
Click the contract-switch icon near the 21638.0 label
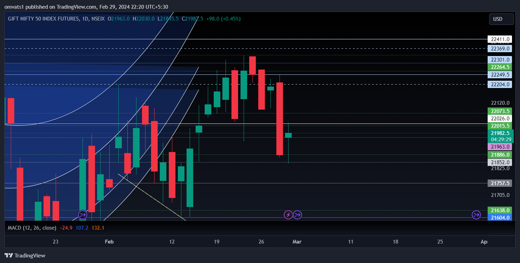click(476, 215)
